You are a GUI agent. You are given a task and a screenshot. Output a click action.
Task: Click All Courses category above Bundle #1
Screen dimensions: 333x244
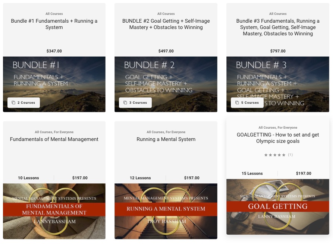54,14
